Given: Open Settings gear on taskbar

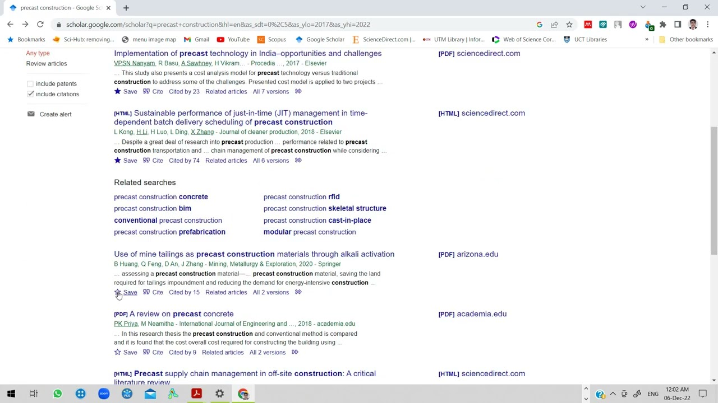Looking at the screenshot, I should pos(219,394).
